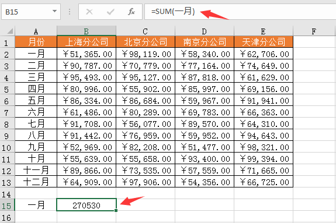The width and height of the screenshot is (336, 223).
Task: Select cell with ¥98,119.00
Action: (146, 54)
